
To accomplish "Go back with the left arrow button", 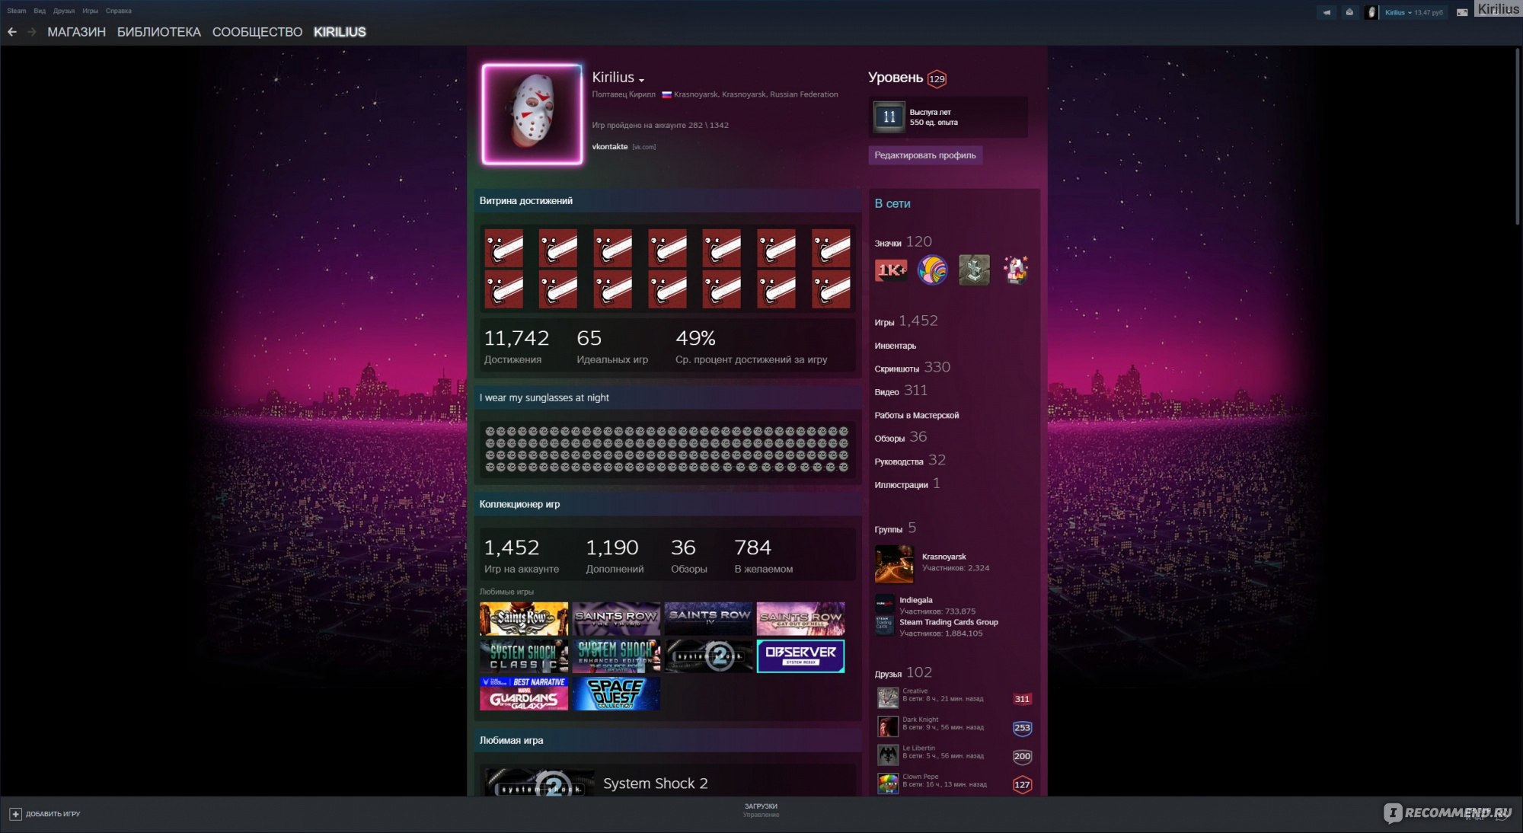I will coord(12,32).
